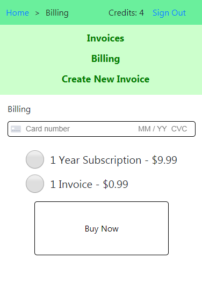Click the 1 Invoice option label text
202x301 pixels.
[x=71, y=184]
